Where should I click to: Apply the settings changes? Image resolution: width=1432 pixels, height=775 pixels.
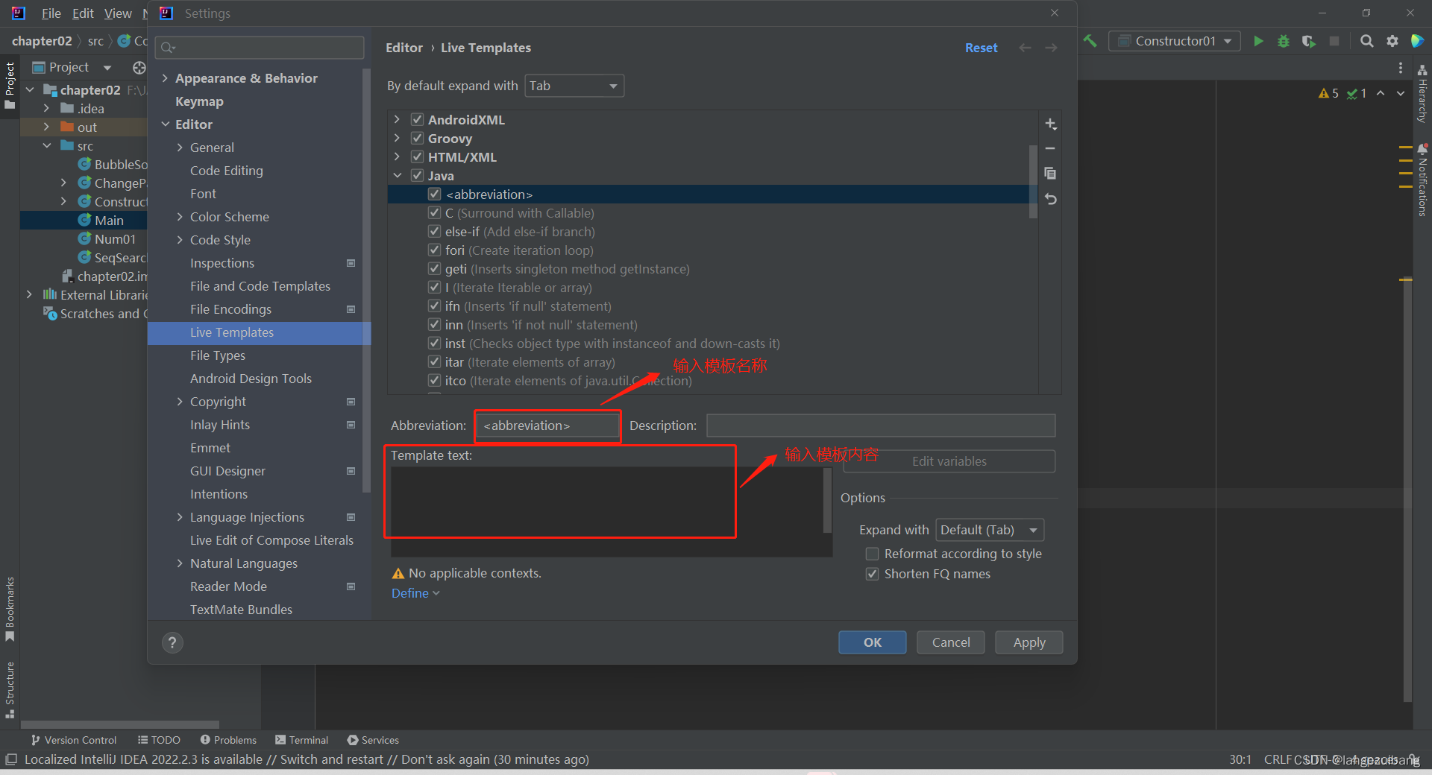pyautogui.click(x=1029, y=642)
